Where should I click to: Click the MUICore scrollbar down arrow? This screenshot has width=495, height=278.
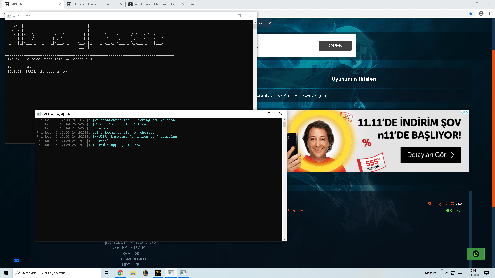click(x=284, y=239)
